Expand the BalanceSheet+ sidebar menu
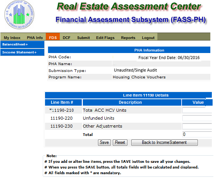The image size is (216, 181). pyautogui.click(x=22, y=44)
